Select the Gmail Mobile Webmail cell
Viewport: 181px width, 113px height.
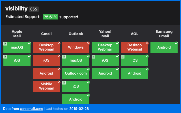(46, 86)
